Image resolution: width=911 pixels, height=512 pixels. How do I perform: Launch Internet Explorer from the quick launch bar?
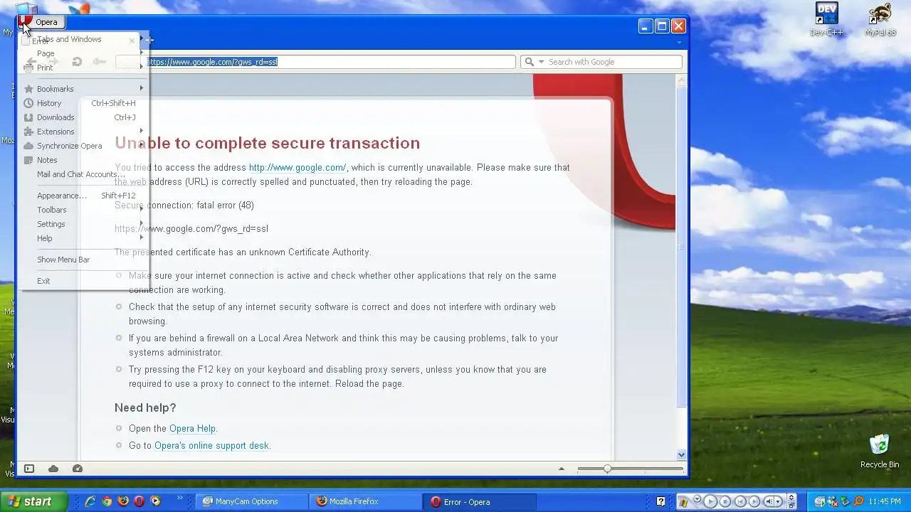click(90, 501)
